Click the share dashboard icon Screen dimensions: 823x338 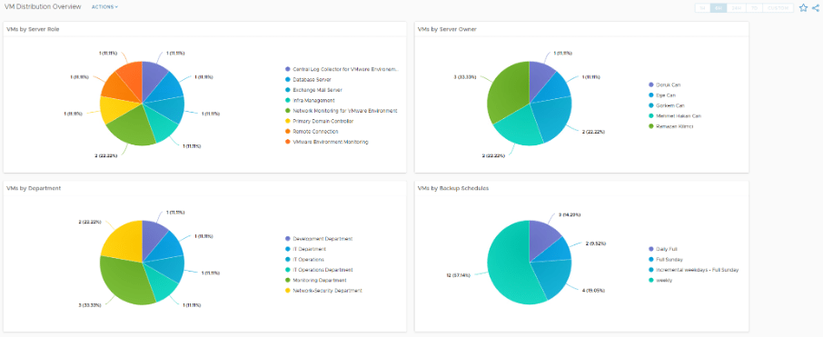815,8
